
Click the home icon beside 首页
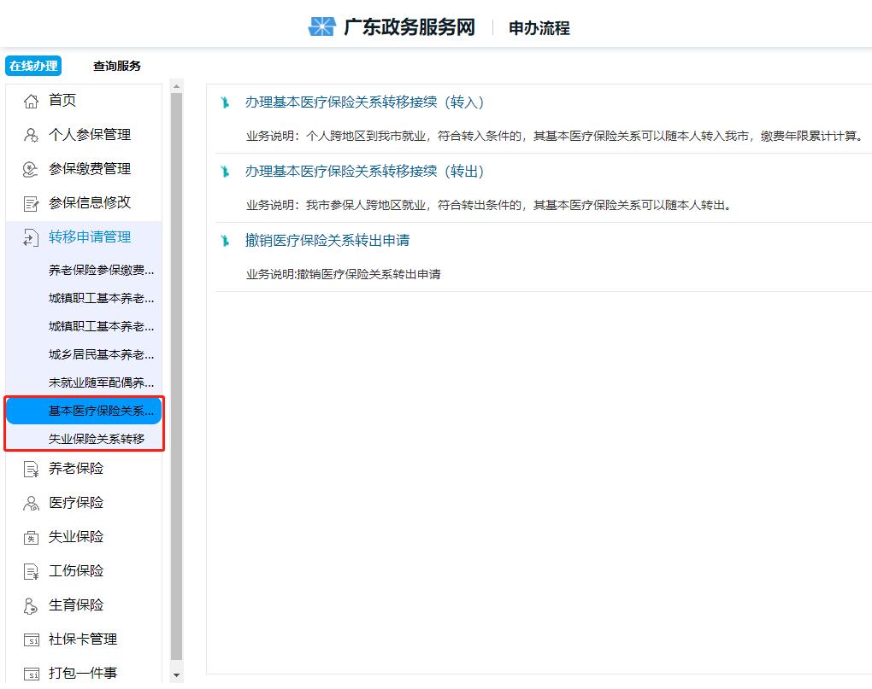click(30, 100)
